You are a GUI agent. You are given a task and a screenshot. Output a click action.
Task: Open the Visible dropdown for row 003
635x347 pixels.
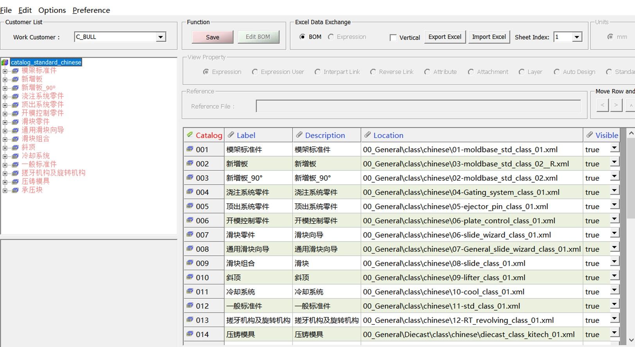click(x=615, y=177)
